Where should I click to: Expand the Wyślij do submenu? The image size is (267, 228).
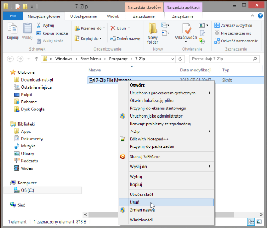point(166,167)
